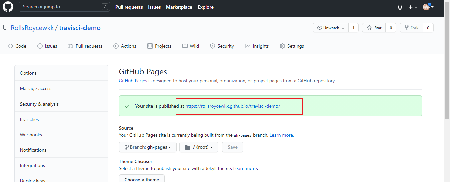Switch to the repository Pull requests tab
Viewport: 450px width, 182px height.
[85, 46]
